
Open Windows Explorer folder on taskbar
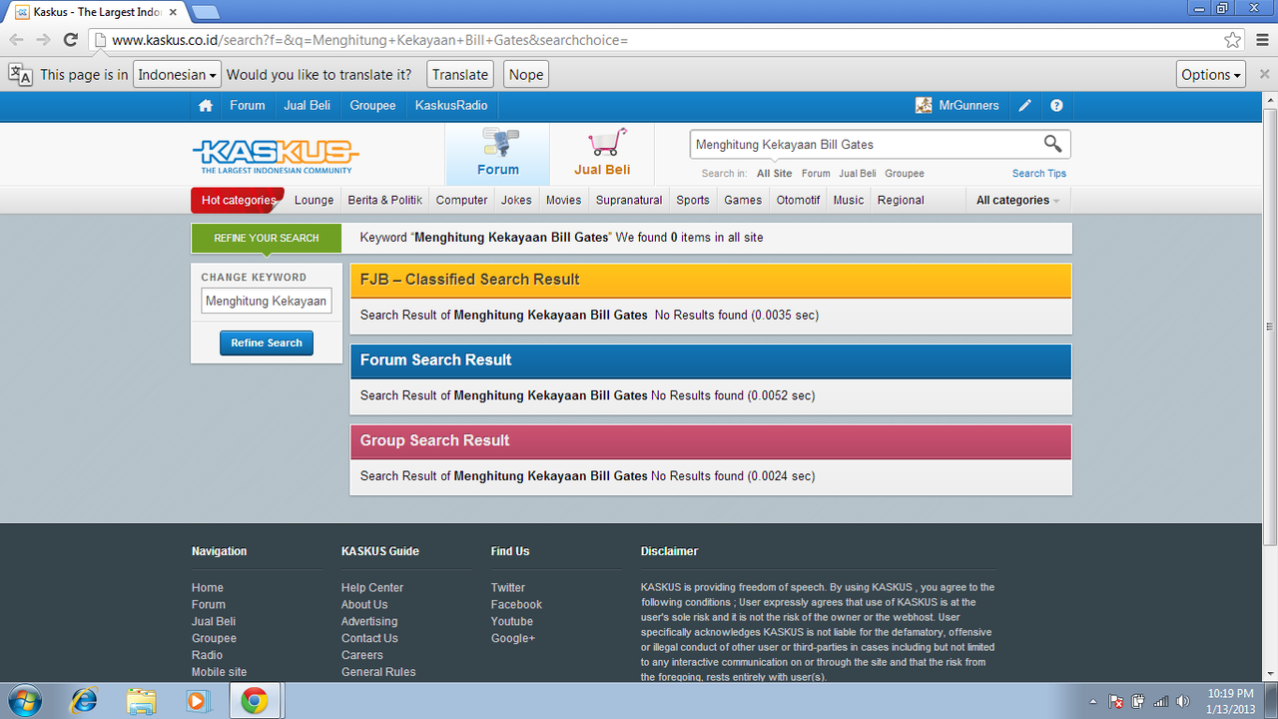click(141, 701)
